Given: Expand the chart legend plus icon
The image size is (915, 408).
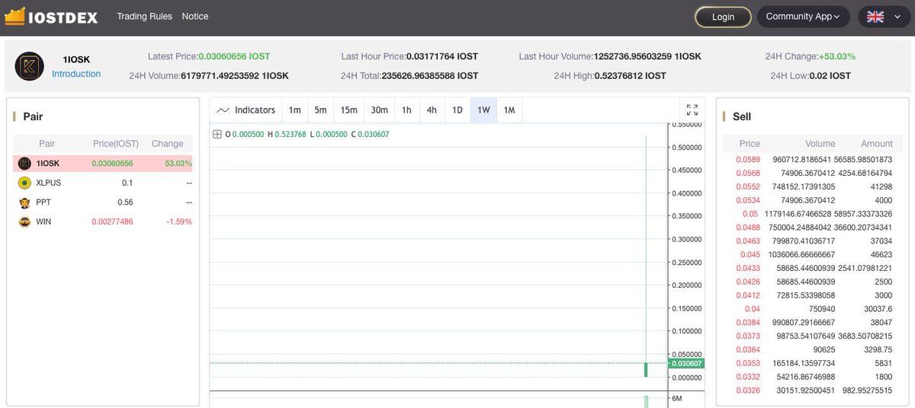Looking at the screenshot, I should pyautogui.click(x=217, y=134).
